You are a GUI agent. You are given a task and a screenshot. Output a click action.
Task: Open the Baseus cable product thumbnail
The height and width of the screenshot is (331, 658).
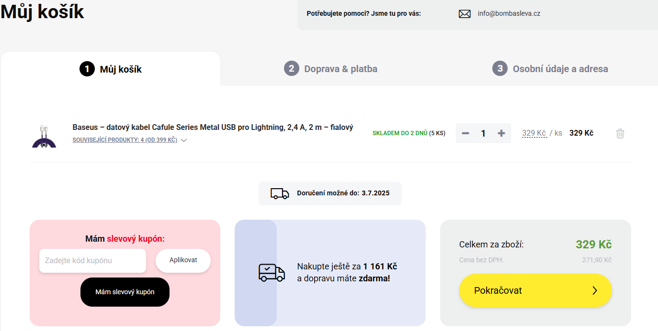tap(44, 136)
